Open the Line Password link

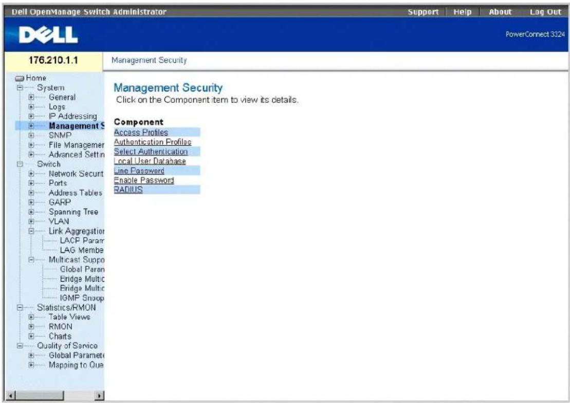click(139, 171)
